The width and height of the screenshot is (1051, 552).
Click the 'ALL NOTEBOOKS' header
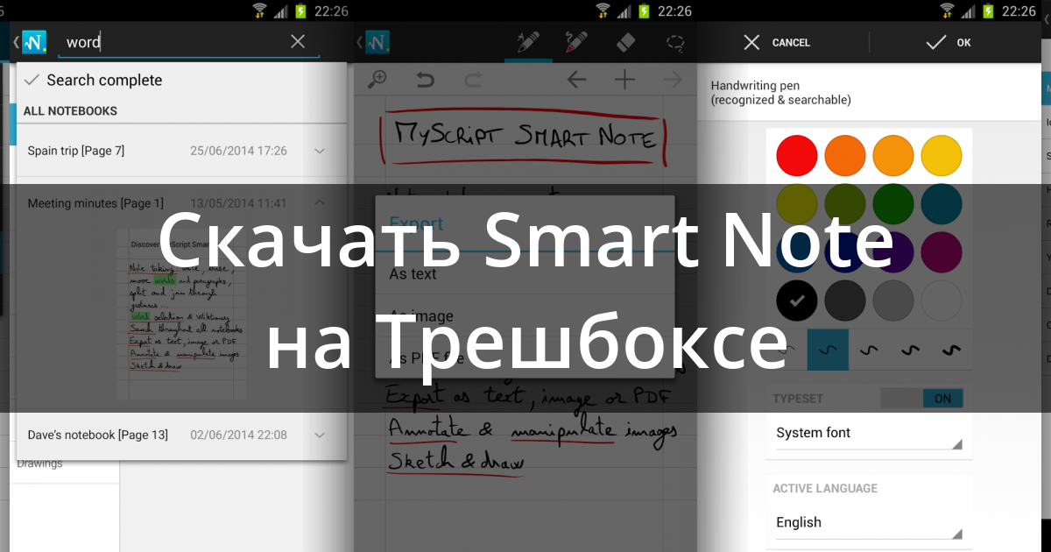pyautogui.click(x=70, y=111)
